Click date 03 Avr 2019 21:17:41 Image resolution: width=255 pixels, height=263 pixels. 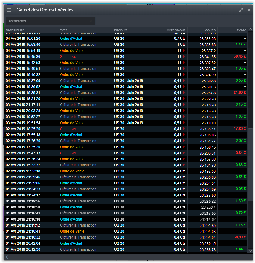23,105
